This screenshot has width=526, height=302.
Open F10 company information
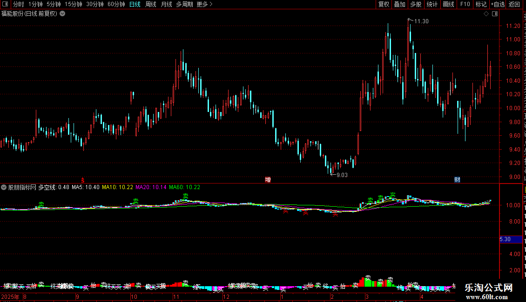coord(465,4)
